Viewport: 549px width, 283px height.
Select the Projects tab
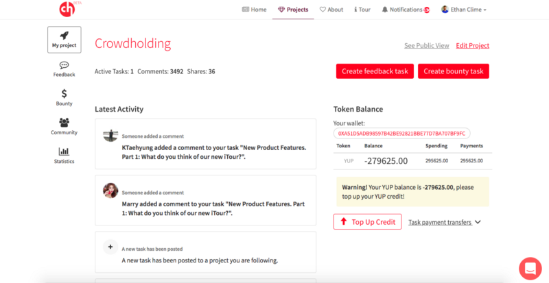pyautogui.click(x=293, y=10)
